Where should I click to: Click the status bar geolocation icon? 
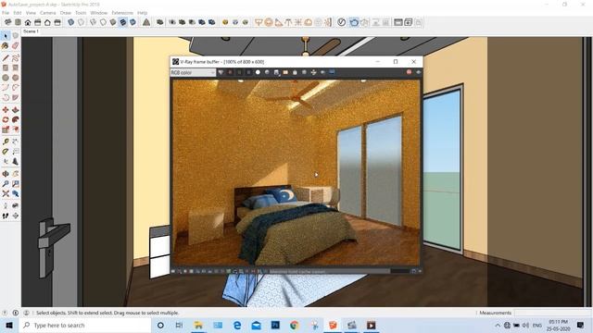click(x=5, y=313)
